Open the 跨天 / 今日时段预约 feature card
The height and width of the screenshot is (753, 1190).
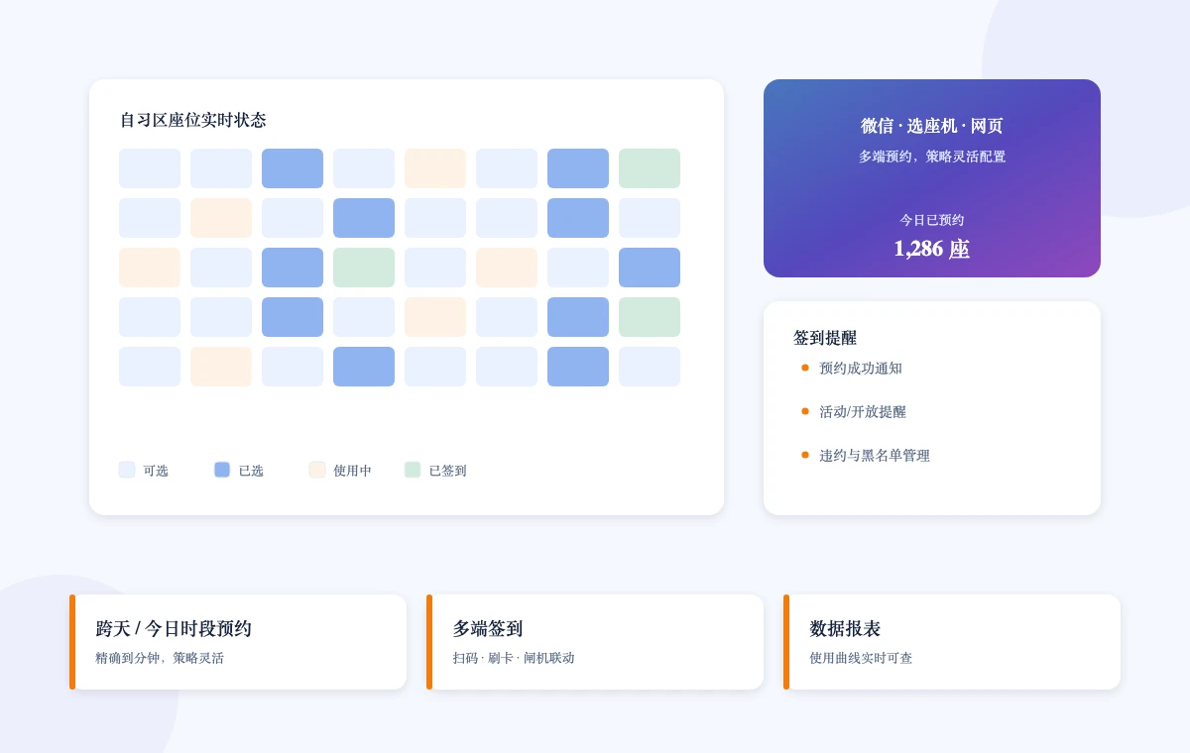click(x=238, y=642)
